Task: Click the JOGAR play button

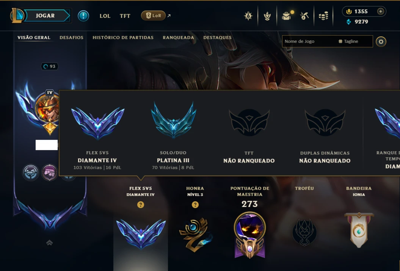Action: [45, 16]
